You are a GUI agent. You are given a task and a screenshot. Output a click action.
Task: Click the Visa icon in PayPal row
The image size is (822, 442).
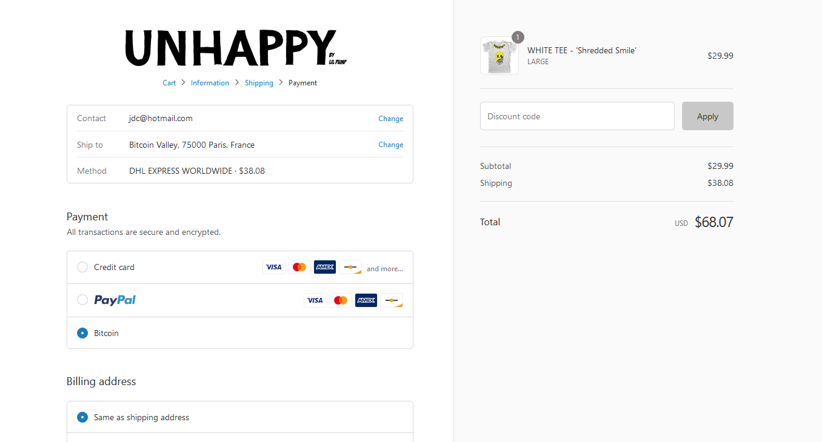[315, 300]
